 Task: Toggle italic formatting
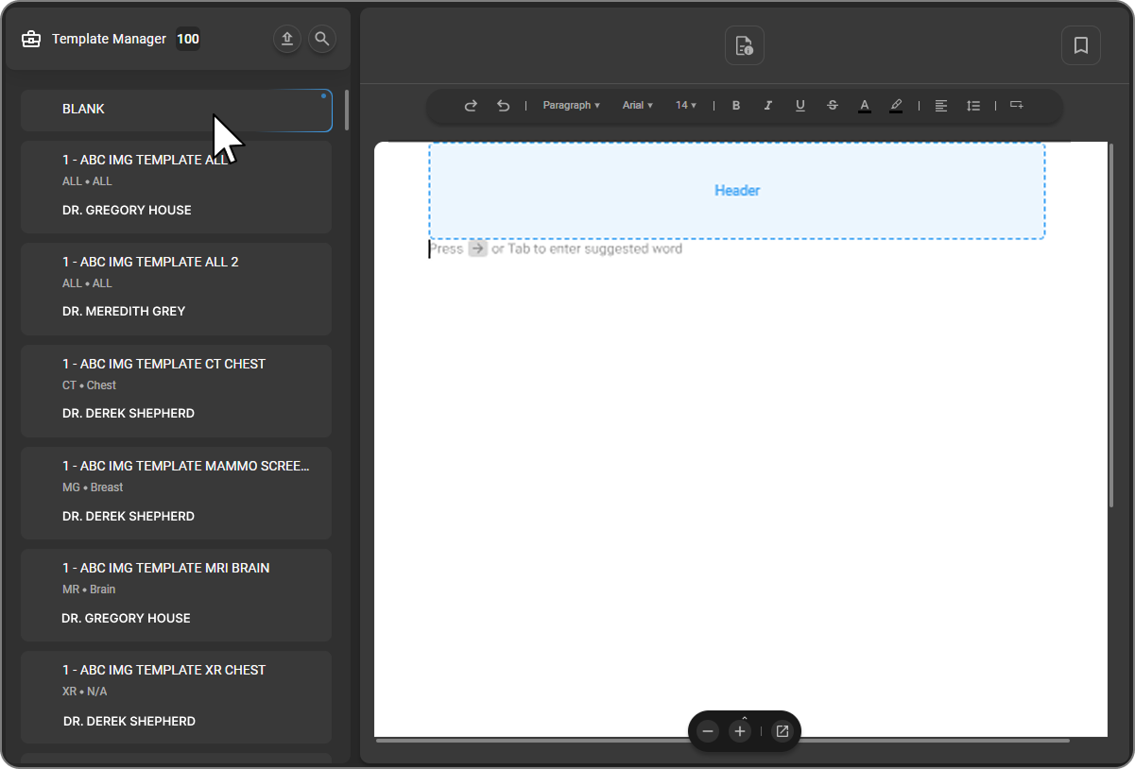768,106
